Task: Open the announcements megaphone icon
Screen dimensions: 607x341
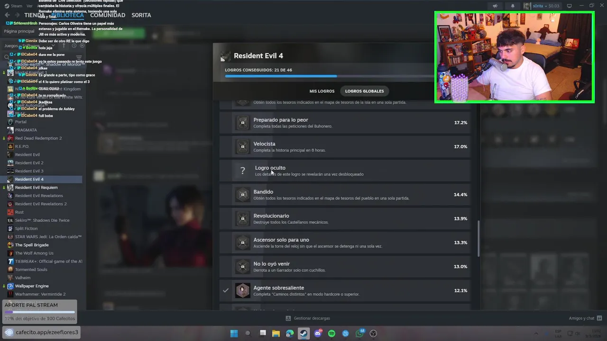Action: click(x=495, y=6)
